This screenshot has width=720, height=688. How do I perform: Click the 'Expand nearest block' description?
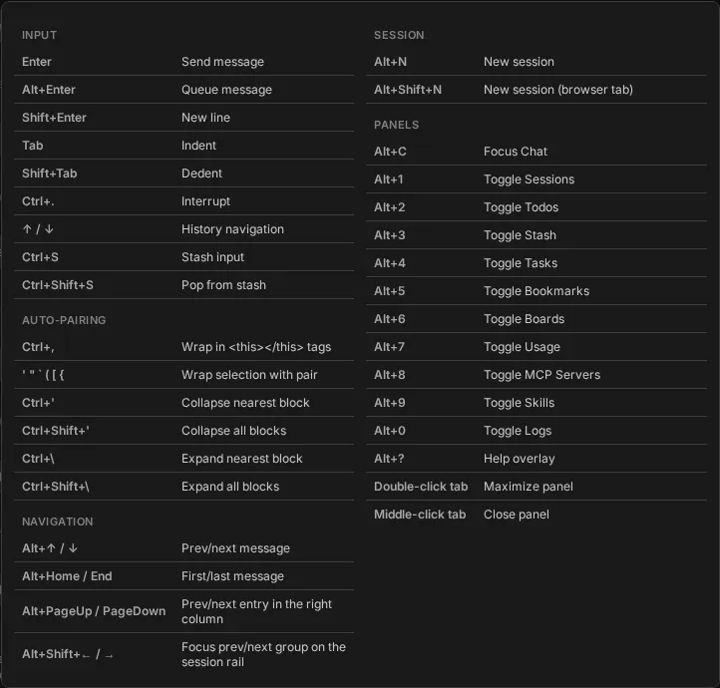coord(242,459)
